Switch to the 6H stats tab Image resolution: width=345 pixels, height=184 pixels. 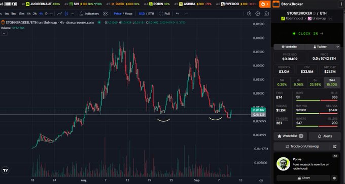click(315, 82)
